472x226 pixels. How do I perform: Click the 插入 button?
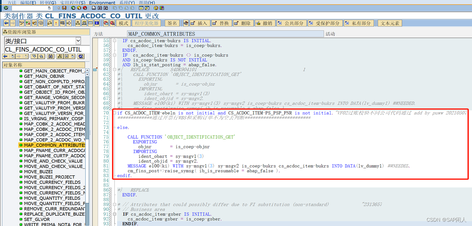(200, 23)
